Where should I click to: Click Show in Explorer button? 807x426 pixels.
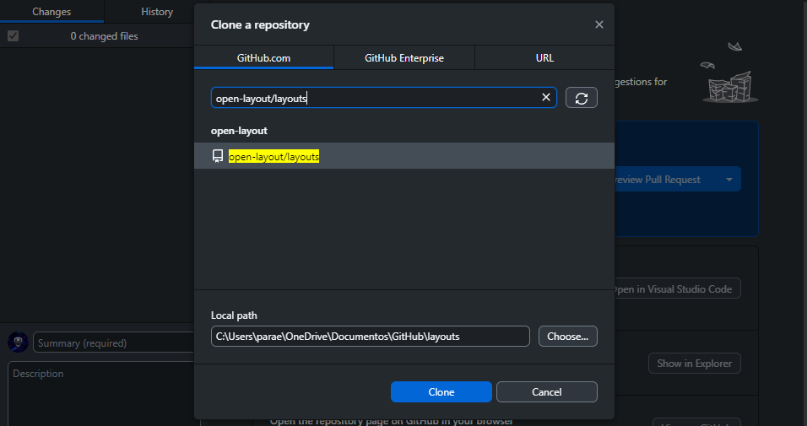coord(694,364)
